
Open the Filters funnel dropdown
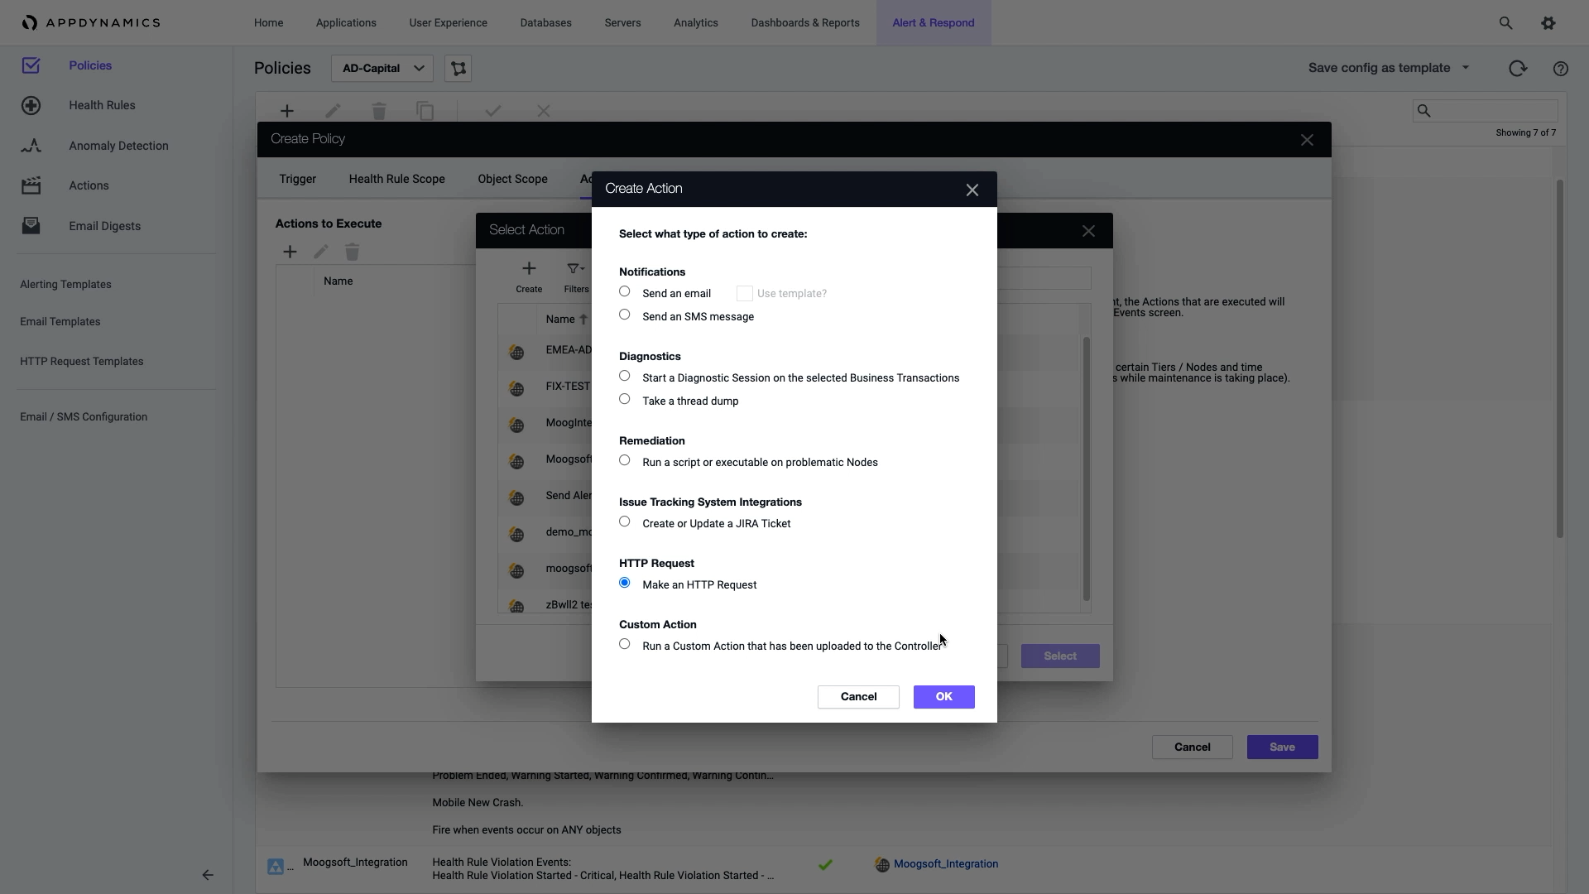575,269
